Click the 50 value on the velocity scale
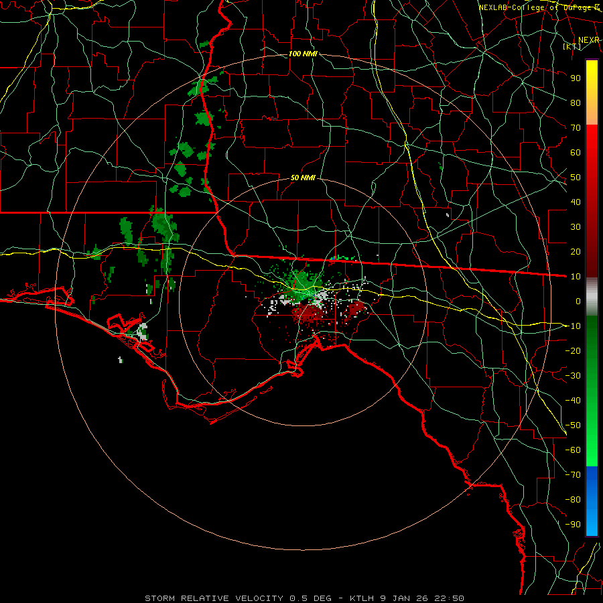The image size is (603, 603). (576, 178)
